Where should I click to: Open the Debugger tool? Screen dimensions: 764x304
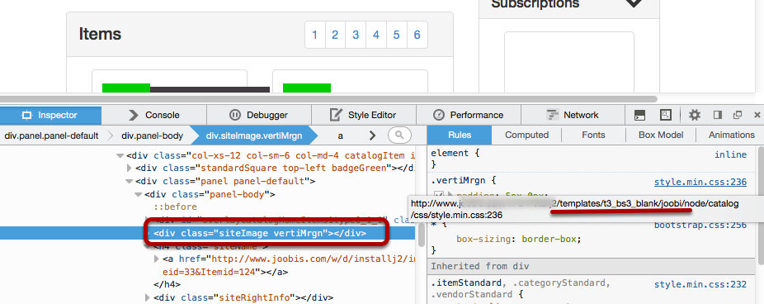[x=259, y=116]
